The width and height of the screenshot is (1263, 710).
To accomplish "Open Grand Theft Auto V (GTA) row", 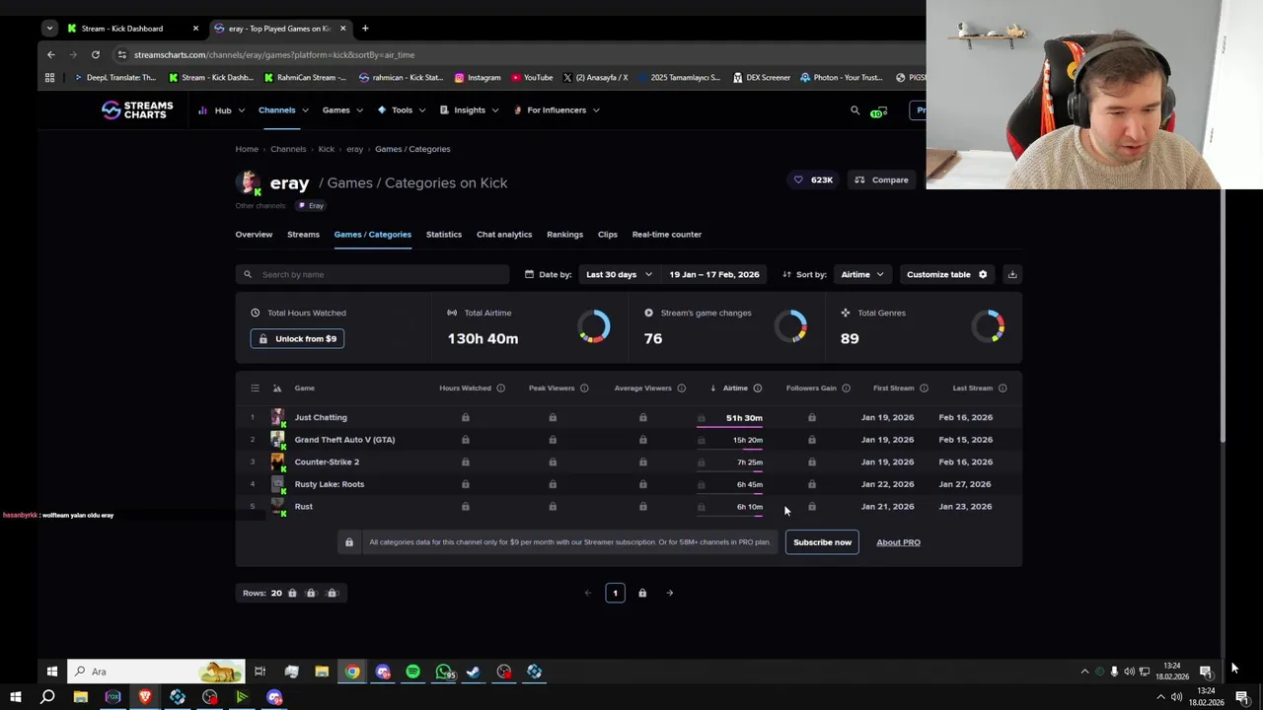I will pyautogui.click(x=629, y=440).
